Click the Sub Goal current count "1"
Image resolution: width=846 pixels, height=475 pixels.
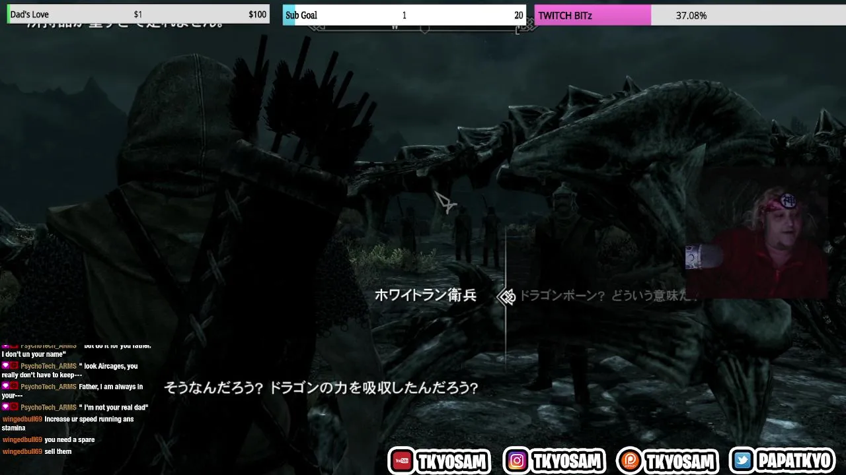coord(404,15)
